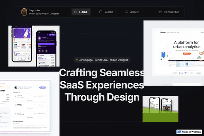Image resolution: width=204 pixels, height=136 pixels.
Task: Click the SaaS Experiences headline line
Action: tap(102, 85)
